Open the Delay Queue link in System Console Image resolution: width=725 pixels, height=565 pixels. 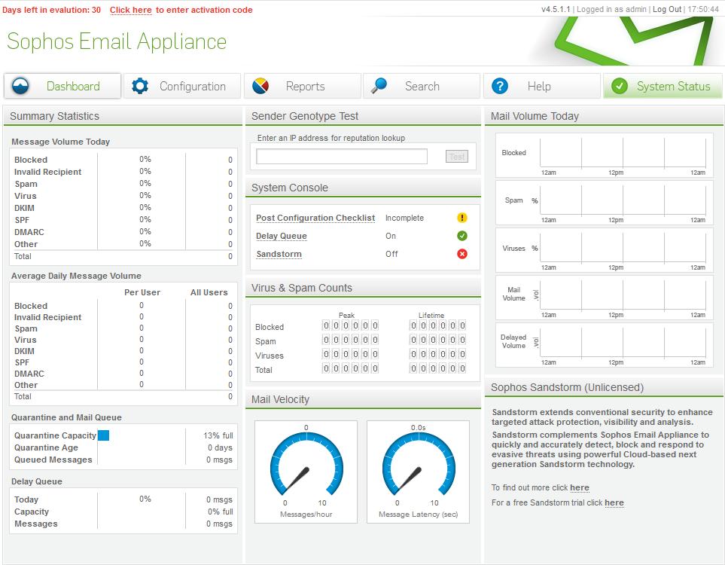point(281,236)
